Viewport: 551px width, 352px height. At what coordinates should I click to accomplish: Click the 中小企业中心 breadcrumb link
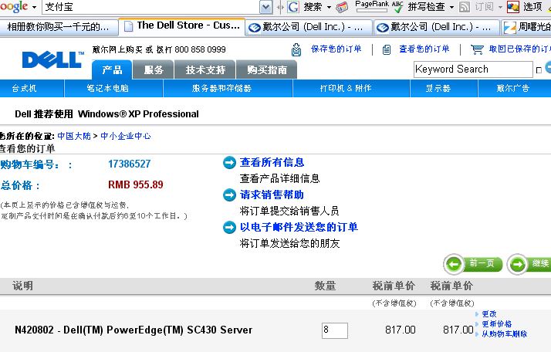pos(126,136)
